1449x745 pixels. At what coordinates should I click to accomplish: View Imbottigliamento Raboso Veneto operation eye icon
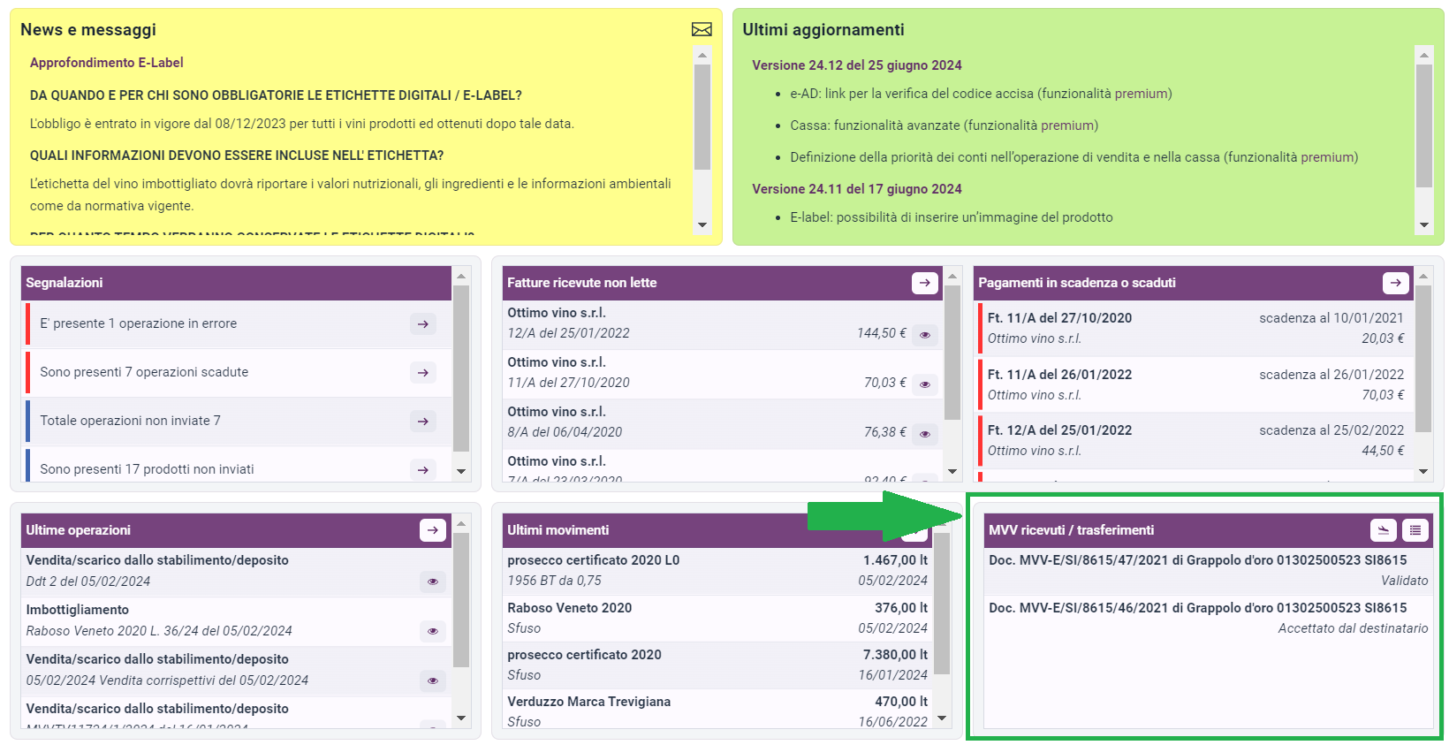[433, 631]
